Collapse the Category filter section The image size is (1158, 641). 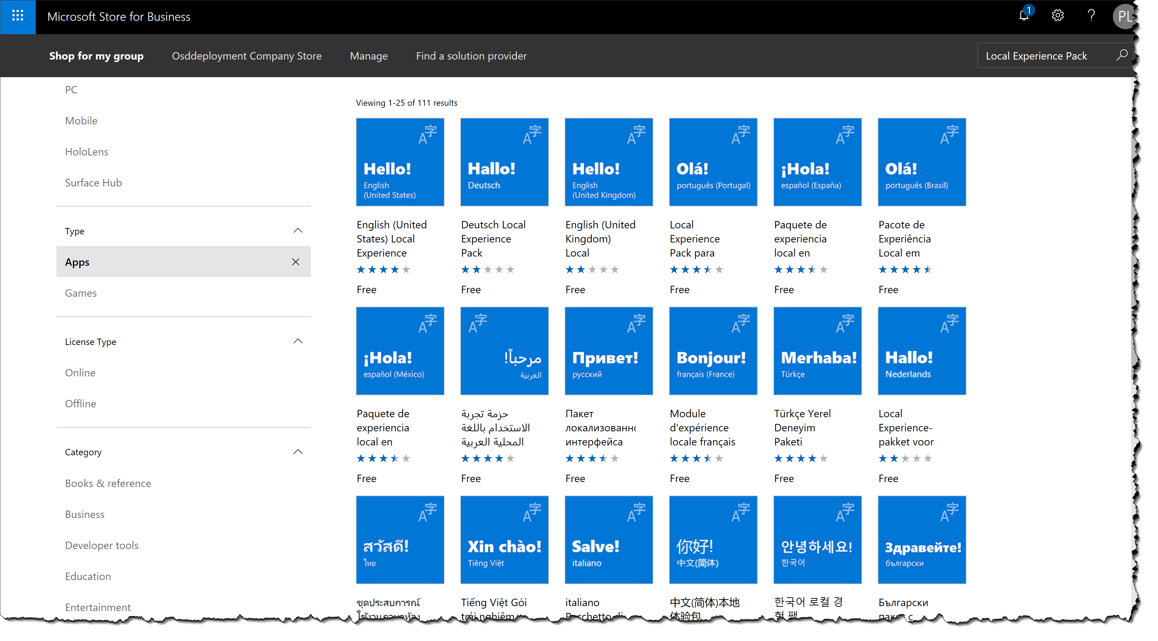(297, 451)
